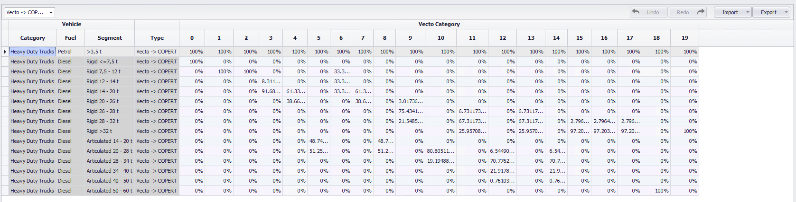
Task: Select the Articulated 50 - 60 t segment cell
Action: [110, 191]
